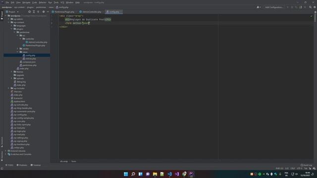Viewport: 317px width, 178px height.
Task: Click div.wrap breadcrumb below editor
Action: (x=64, y=161)
